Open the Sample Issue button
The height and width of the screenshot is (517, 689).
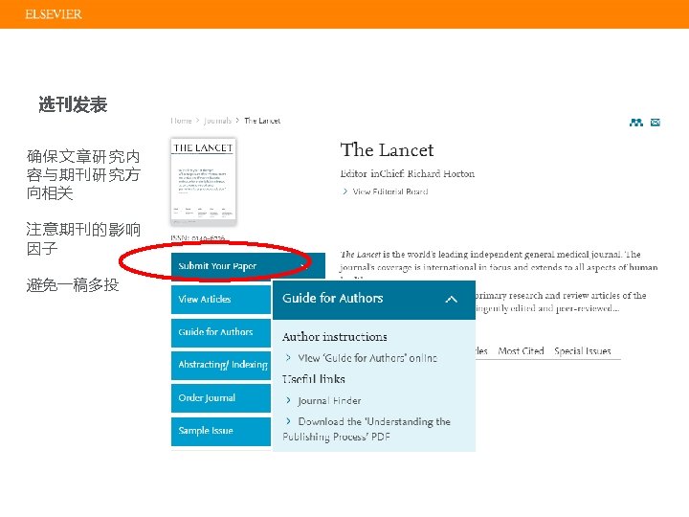pos(221,431)
